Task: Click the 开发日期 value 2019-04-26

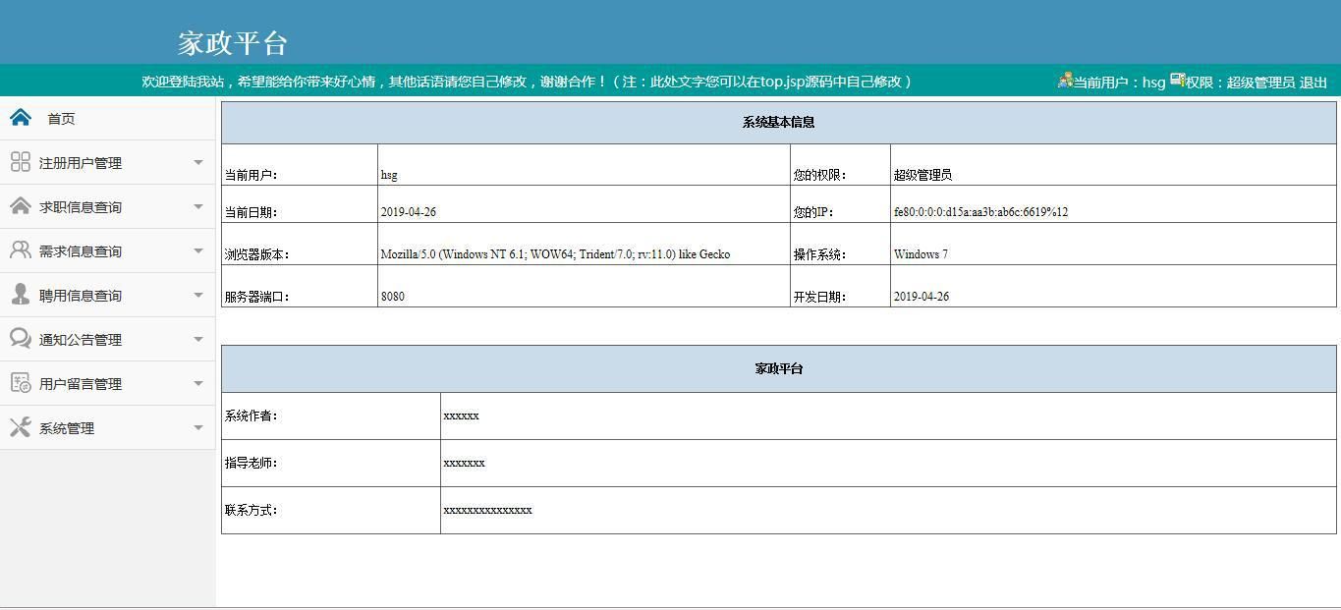Action: tap(922, 297)
